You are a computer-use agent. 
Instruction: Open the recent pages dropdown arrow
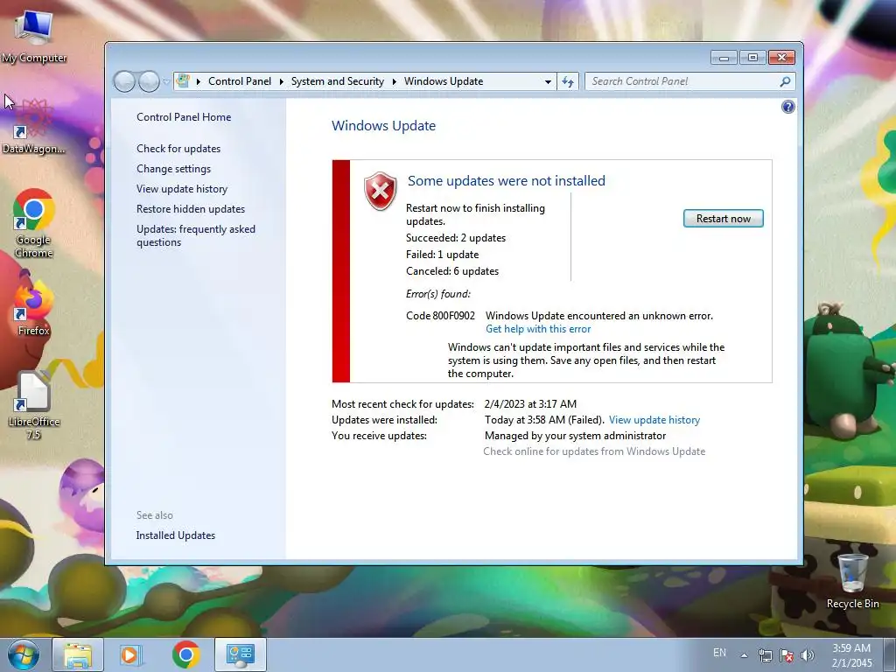[x=166, y=81]
